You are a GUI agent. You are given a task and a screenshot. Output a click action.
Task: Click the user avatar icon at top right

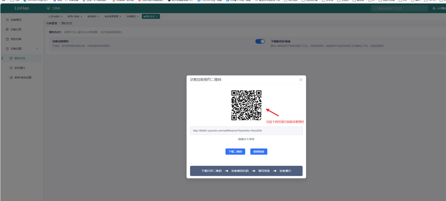[434, 8]
